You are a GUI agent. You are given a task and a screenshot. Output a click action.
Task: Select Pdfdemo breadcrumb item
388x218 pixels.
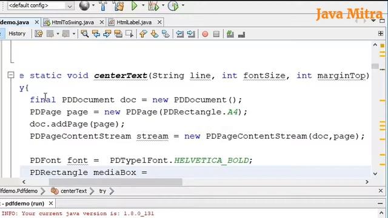(19, 191)
